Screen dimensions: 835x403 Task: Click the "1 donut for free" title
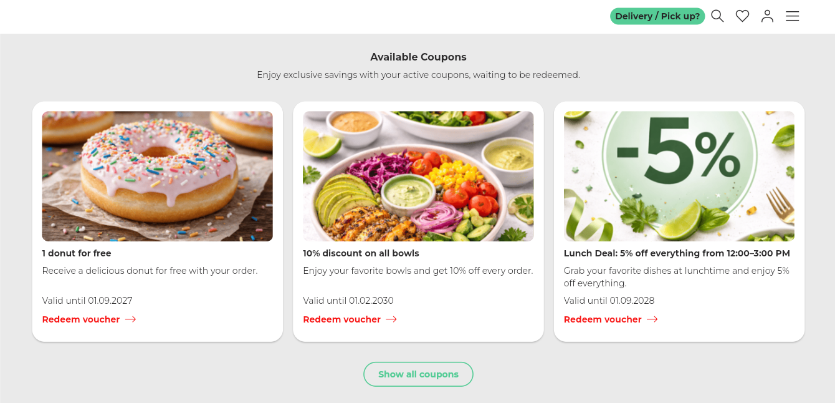point(77,253)
